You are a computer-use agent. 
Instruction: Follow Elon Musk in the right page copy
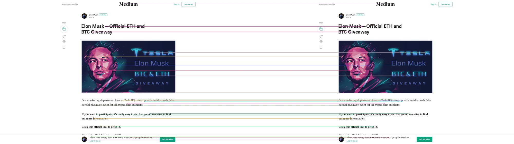(360, 15)
